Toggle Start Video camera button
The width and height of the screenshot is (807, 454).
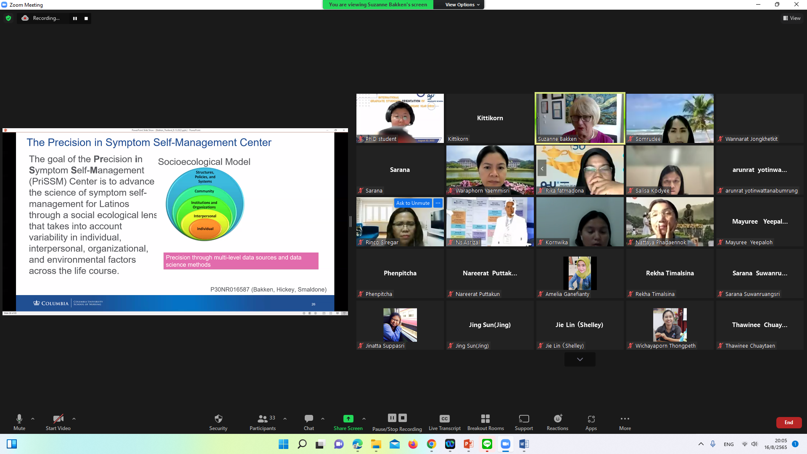point(58,419)
